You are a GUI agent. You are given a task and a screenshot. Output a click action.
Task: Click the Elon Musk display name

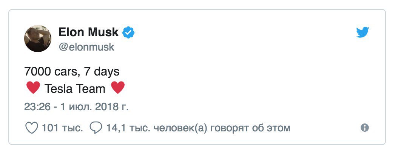(x=88, y=33)
